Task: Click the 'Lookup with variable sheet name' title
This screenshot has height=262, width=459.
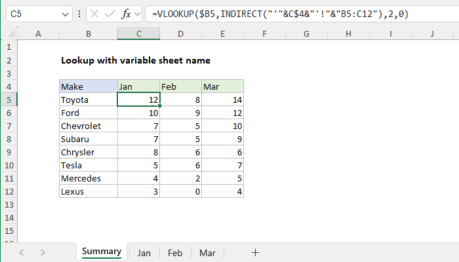Action: (x=136, y=60)
